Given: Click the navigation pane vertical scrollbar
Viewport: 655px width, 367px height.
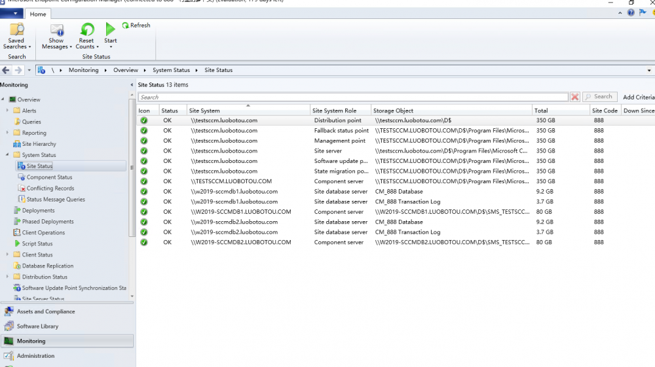Looking at the screenshot, I should 132,167.
